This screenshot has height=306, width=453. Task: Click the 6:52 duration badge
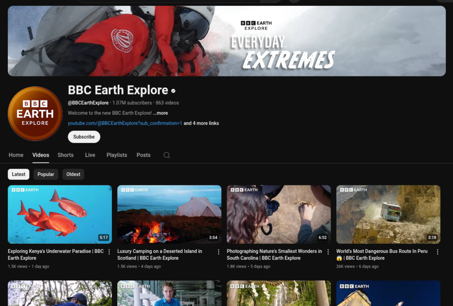tap(322, 238)
